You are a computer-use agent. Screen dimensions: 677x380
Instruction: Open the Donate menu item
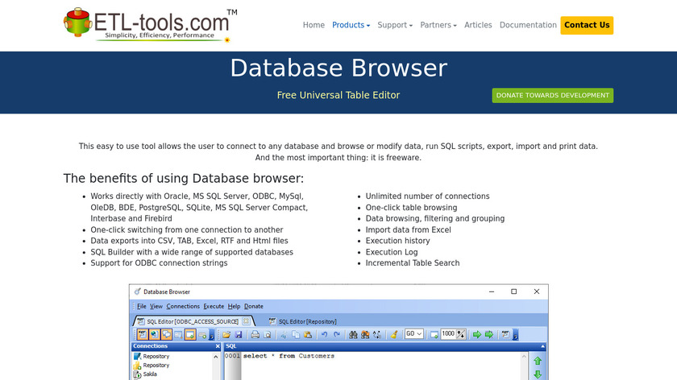tap(254, 306)
